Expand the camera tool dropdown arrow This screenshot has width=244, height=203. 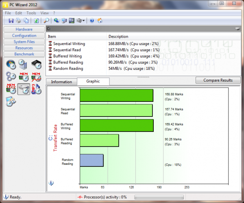click(x=83, y=20)
